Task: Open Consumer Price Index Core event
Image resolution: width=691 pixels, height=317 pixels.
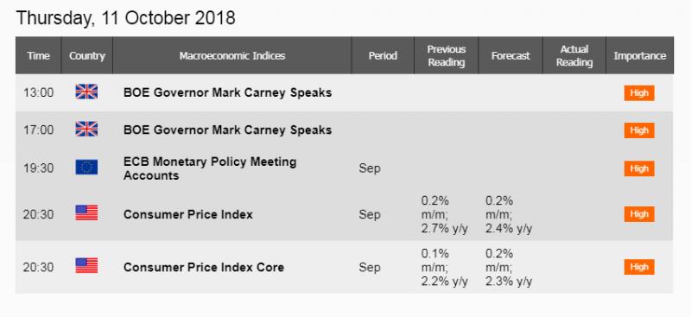Action: pos(204,267)
